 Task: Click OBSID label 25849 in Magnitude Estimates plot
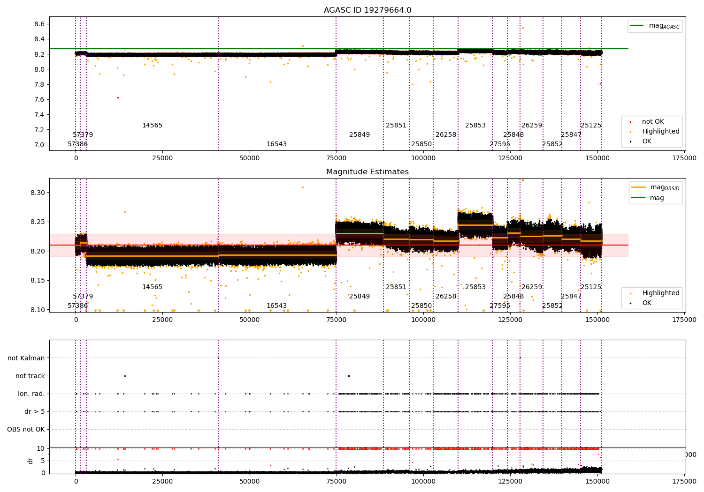tap(360, 296)
